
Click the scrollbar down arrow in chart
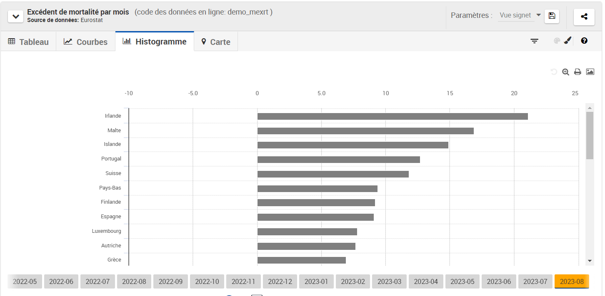pos(589,261)
